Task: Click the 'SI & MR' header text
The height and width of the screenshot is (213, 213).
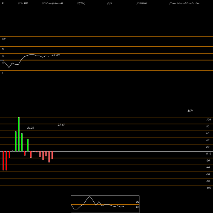Action: pyautogui.click(x=23, y=3)
